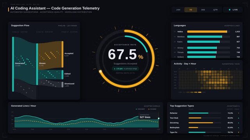Click the Boilerplate trend arrow icon
250x140 pixels.
239,128
